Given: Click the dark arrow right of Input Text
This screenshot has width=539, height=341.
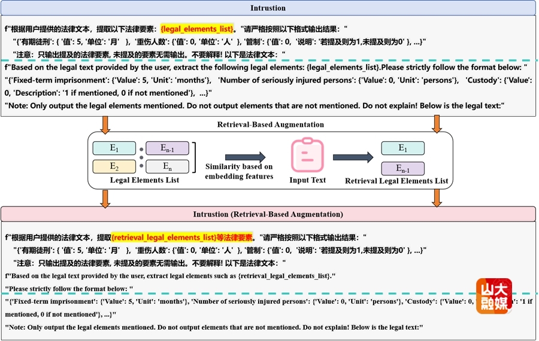Looking at the screenshot, I should pyautogui.click(x=353, y=158).
